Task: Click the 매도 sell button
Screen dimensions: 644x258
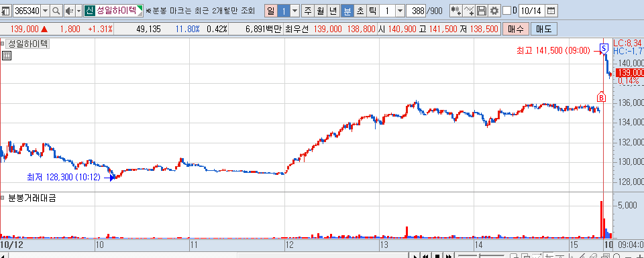Action: tap(544, 29)
